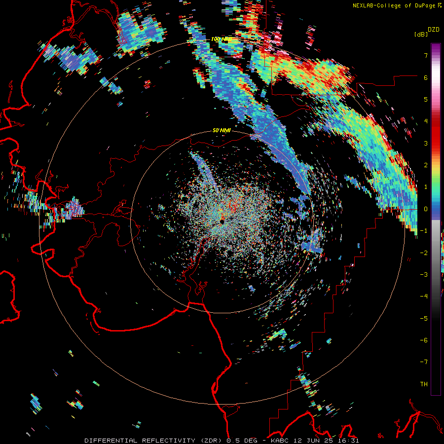The width and height of the screenshot is (444, 444).
Task: Click the -7 dB label on the legend
Action: point(424,362)
